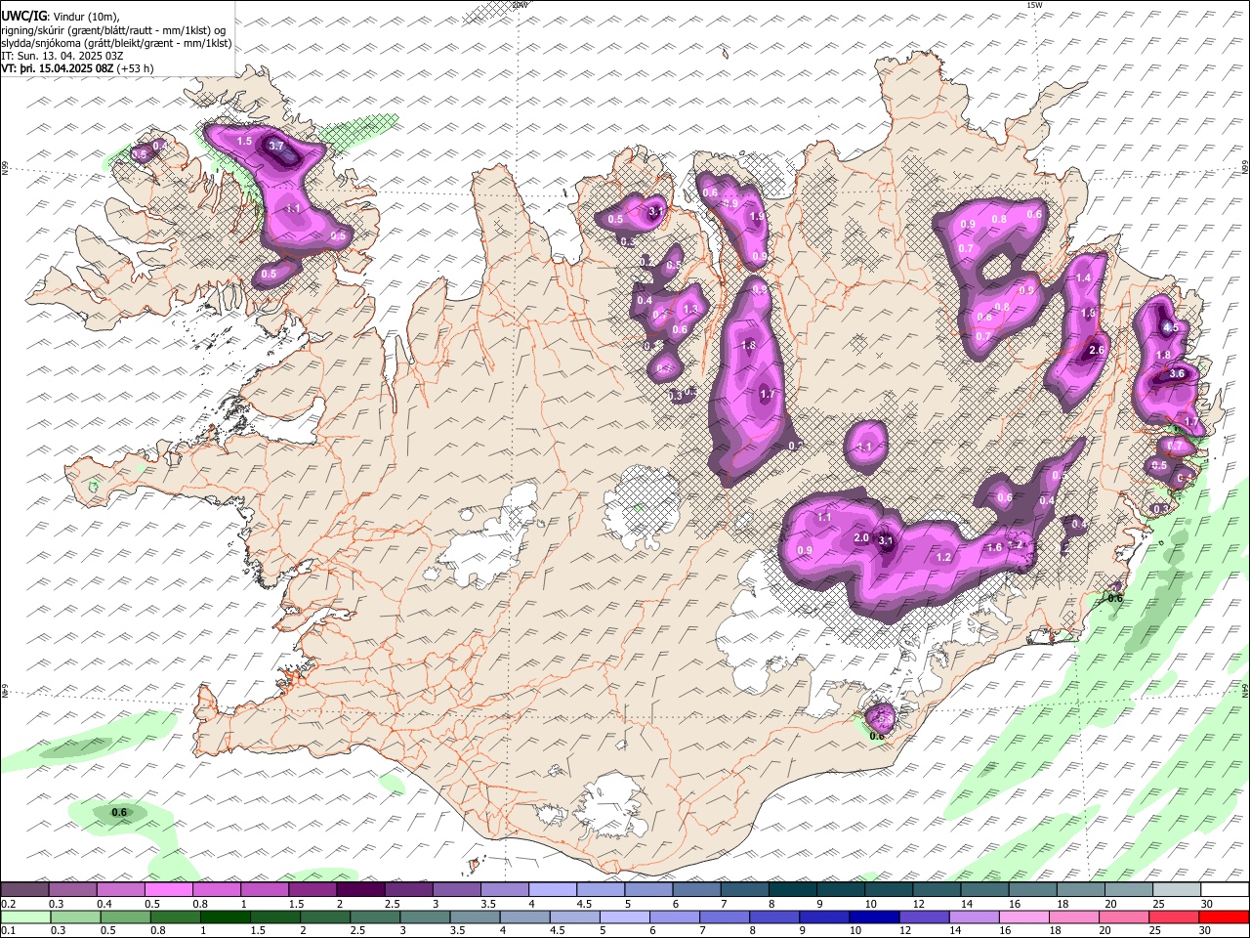The width and height of the screenshot is (1250, 938).
Task: Select the darkest green lower swatch labeled 1
Action: [x=225, y=917]
